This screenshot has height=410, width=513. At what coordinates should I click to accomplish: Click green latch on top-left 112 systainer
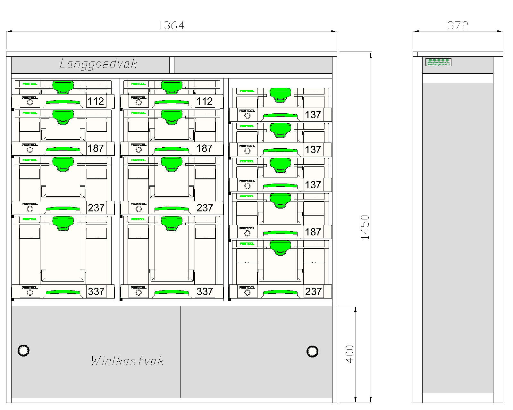[x=63, y=87]
